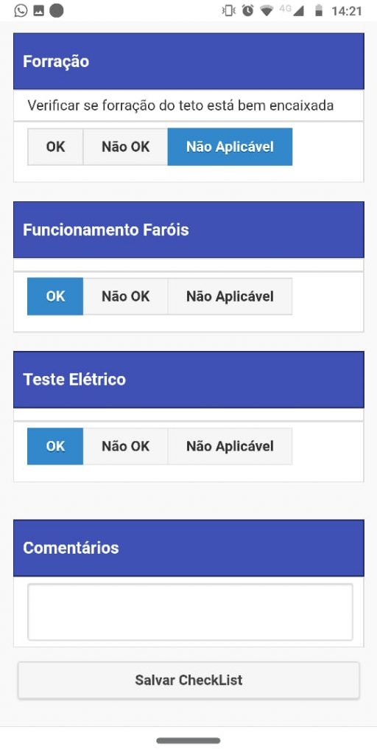377x755 pixels.
Task: Select Não Aplicável for Forração
Action: point(230,147)
